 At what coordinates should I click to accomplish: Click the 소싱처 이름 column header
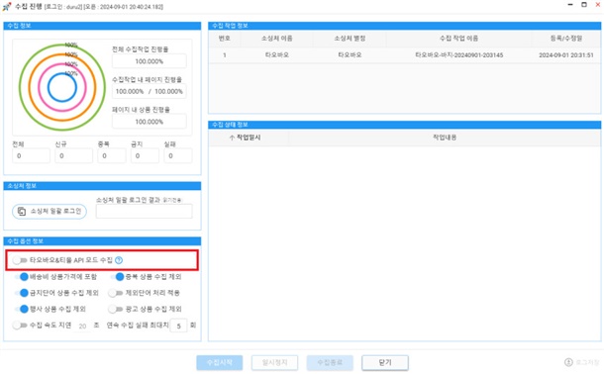[276, 38]
